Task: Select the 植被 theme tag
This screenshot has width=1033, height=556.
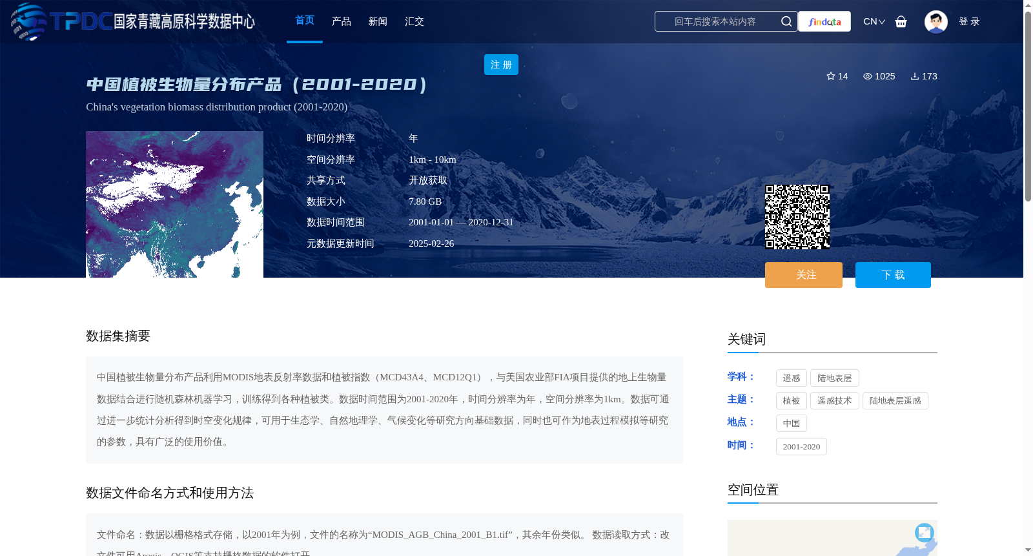Action: click(x=792, y=401)
